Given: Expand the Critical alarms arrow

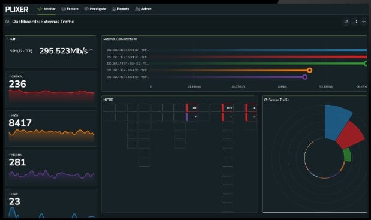Looking at the screenshot, I should click(10, 76).
